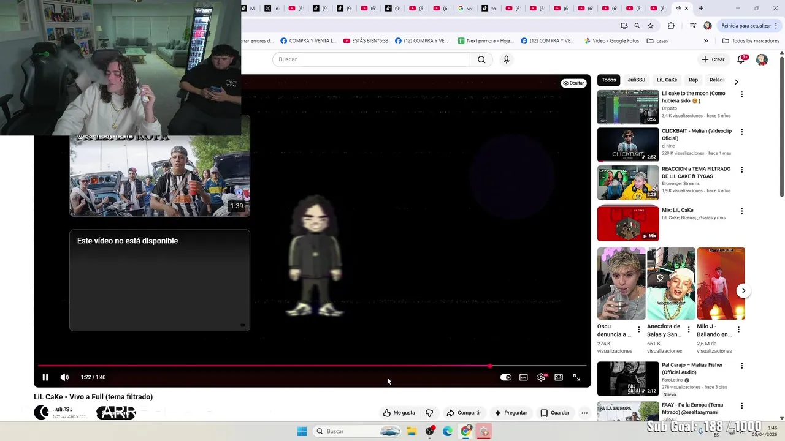Image resolution: width=785 pixels, height=441 pixels.
Task: Open the casas bookmarks folder
Action: 657,41
